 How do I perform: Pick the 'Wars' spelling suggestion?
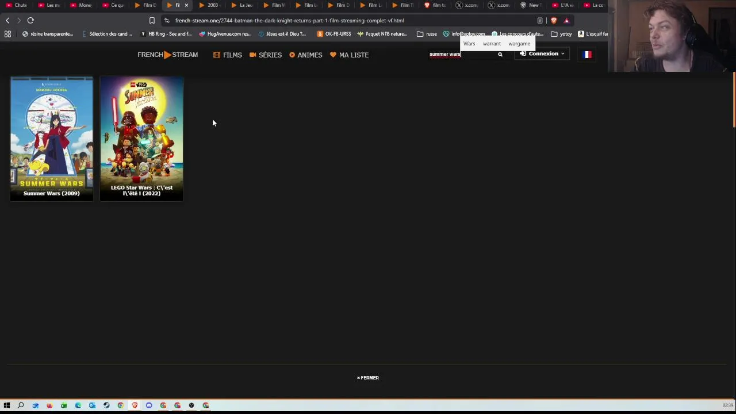click(x=469, y=44)
